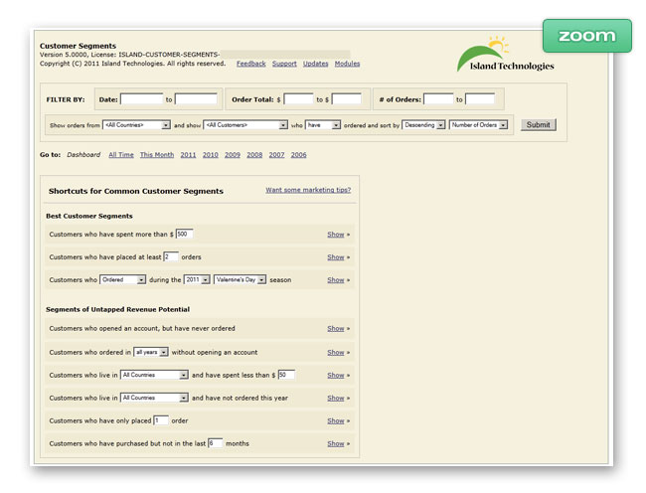Viewport: 646px width, 493px height.
Task: Click the Island Technologies sun logo
Action: click(x=504, y=55)
